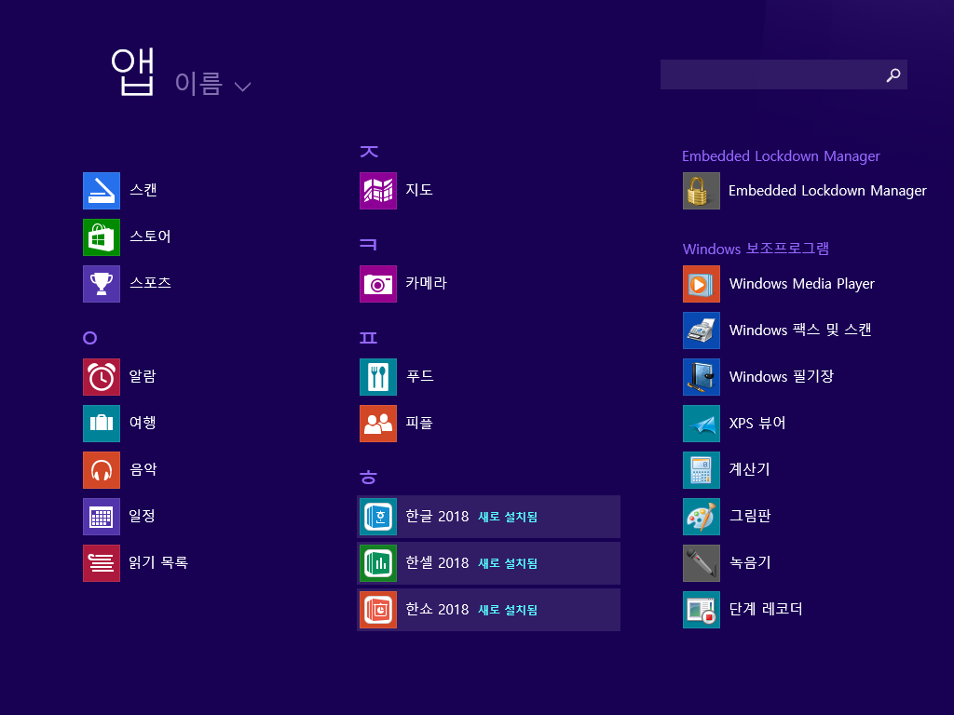Open the 알람 alarm clock icon
954x715 pixels.
click(101, 377)
